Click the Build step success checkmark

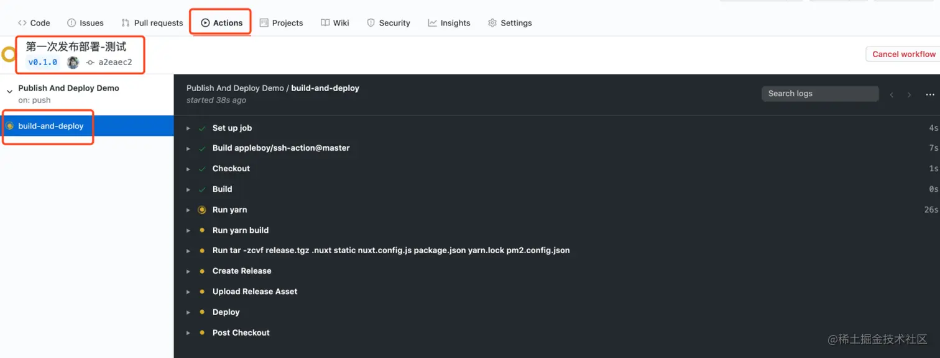[202, 189]
